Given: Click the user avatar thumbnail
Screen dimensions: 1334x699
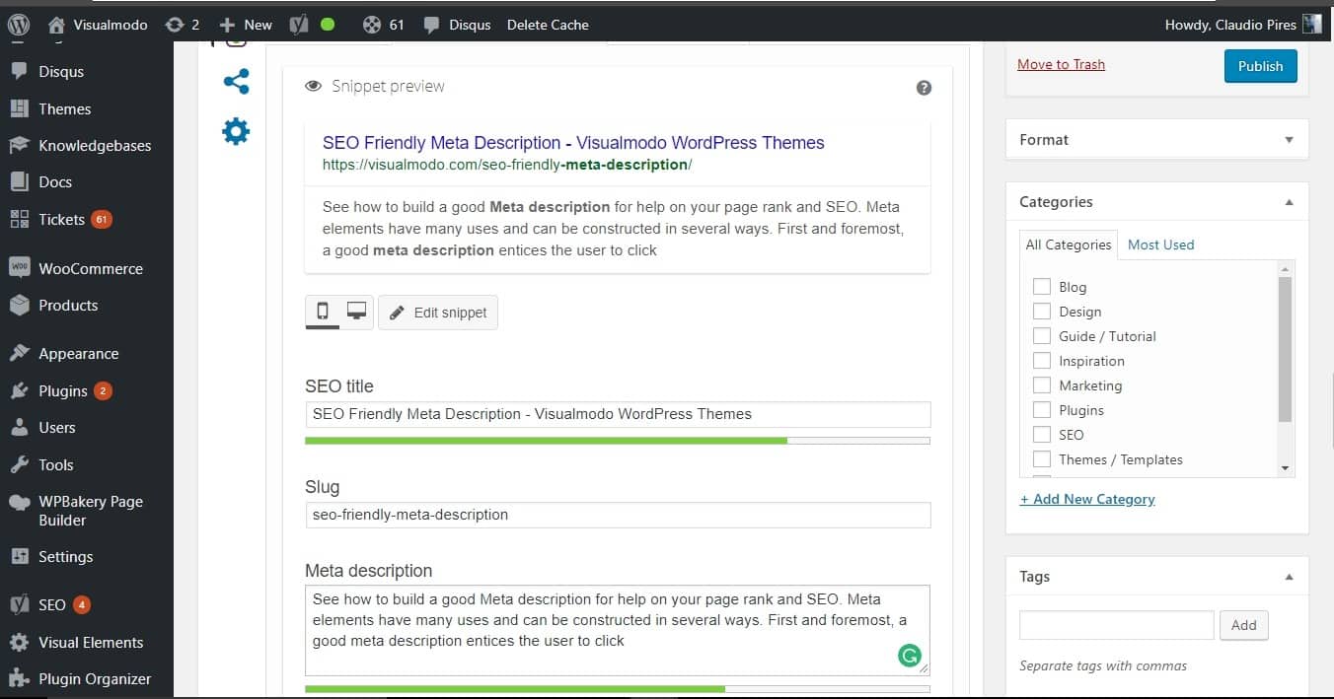Looking at the screenshot, I should pos(1312,25).
